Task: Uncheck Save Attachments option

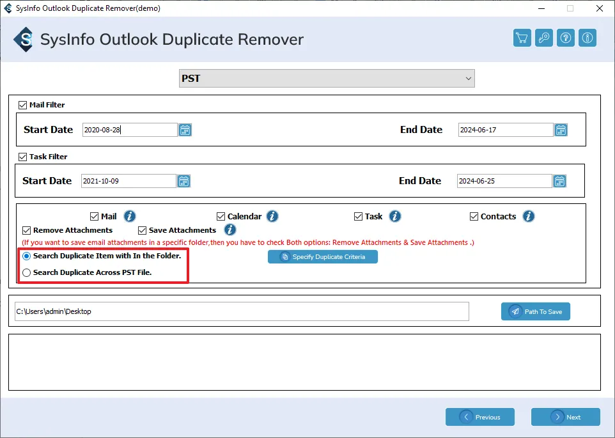Action: click(x=143, y=230)
